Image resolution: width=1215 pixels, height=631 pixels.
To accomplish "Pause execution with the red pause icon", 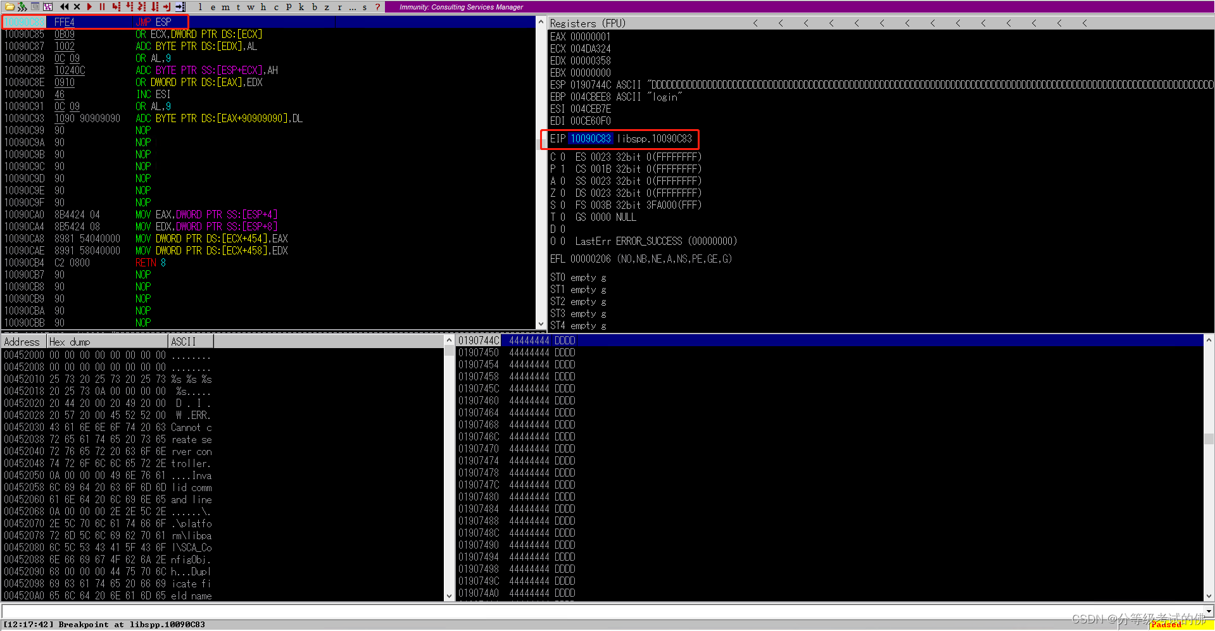I will coord(102,7).
